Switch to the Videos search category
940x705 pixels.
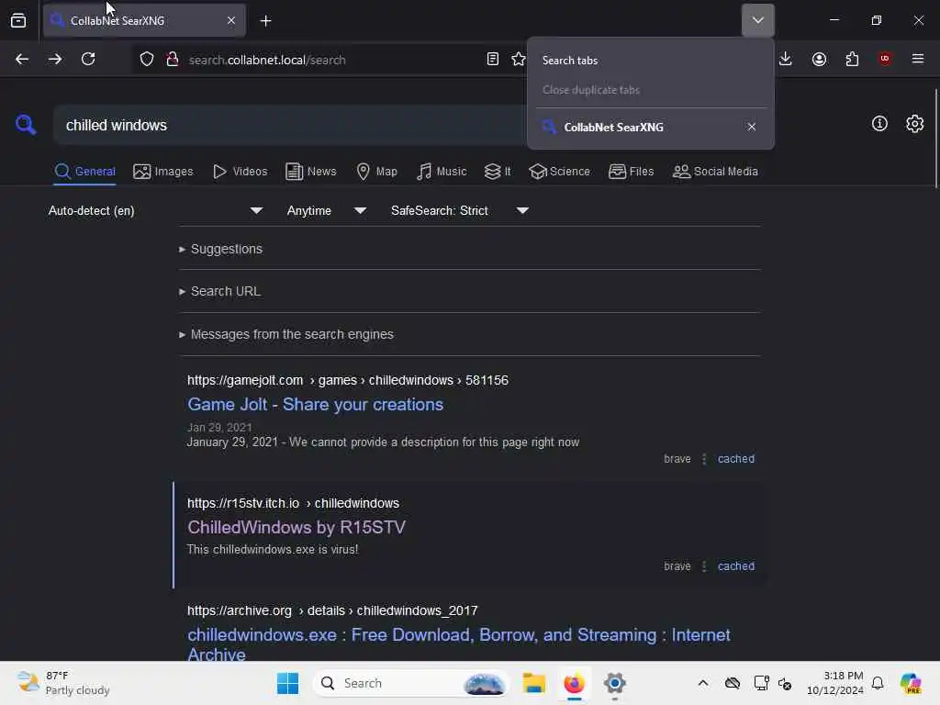click(241, 172)
